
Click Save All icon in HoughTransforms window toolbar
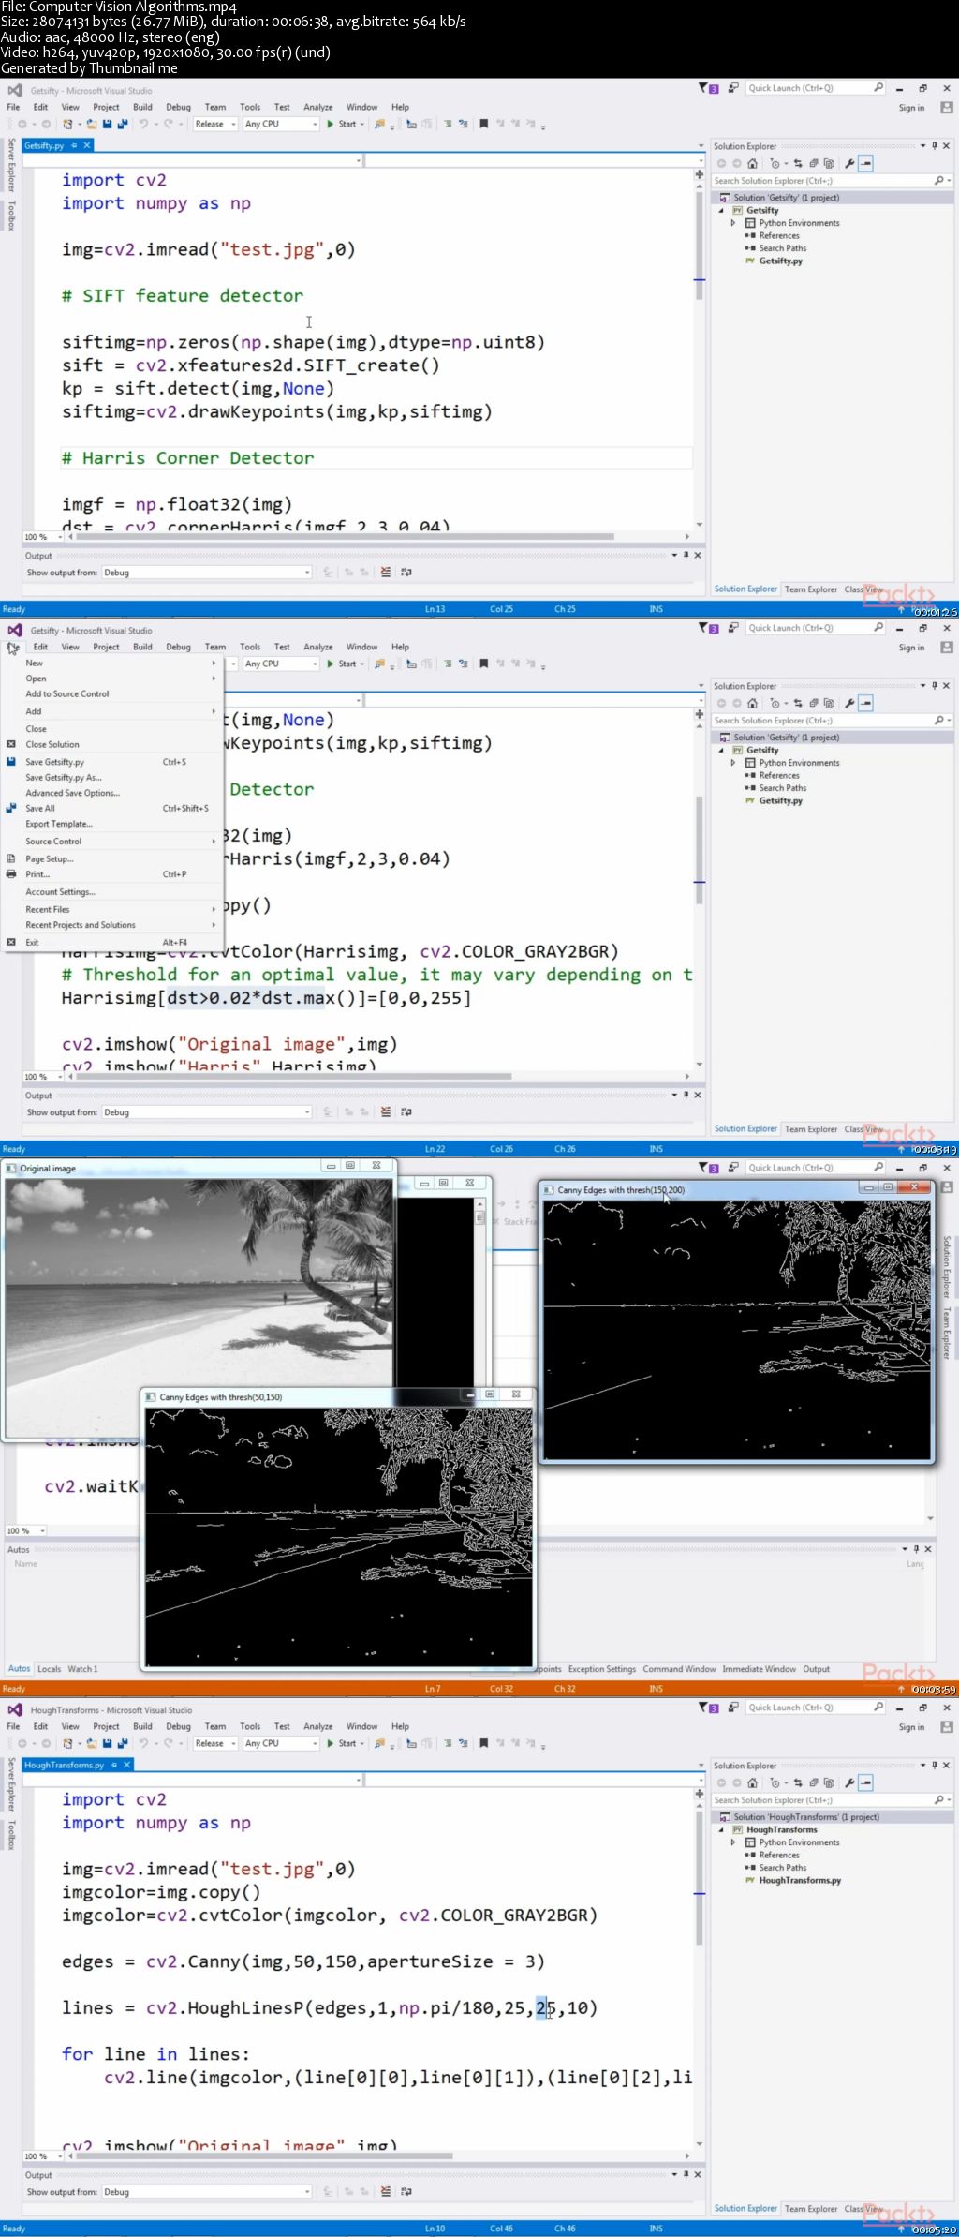pyautogui.click(x=122, y=1743)
